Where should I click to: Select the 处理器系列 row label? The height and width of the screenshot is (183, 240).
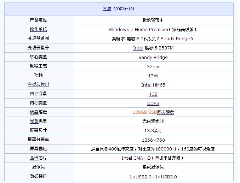(x=39, y=39)
